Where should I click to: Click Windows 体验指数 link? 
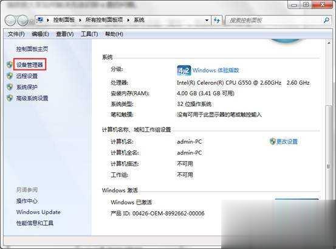216,70
